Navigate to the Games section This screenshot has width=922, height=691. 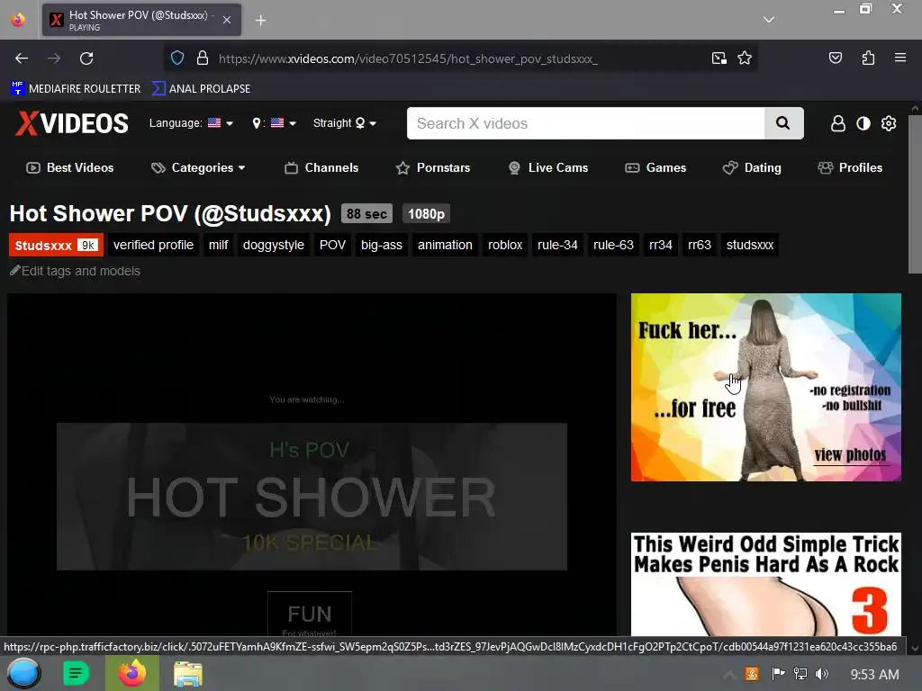(x=655, y=167)
